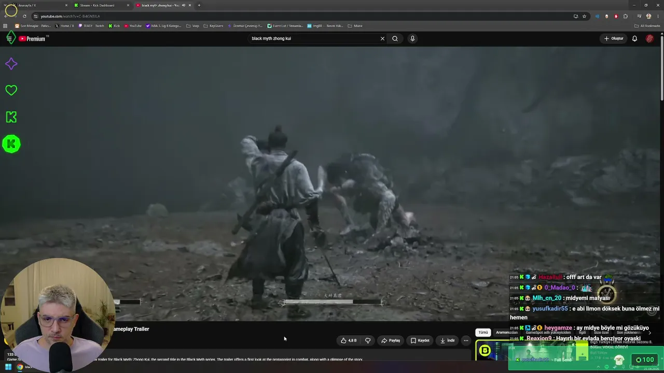Open YouTube notifications bell
Viewport: 664px width, 373px height.
point(634,38)
